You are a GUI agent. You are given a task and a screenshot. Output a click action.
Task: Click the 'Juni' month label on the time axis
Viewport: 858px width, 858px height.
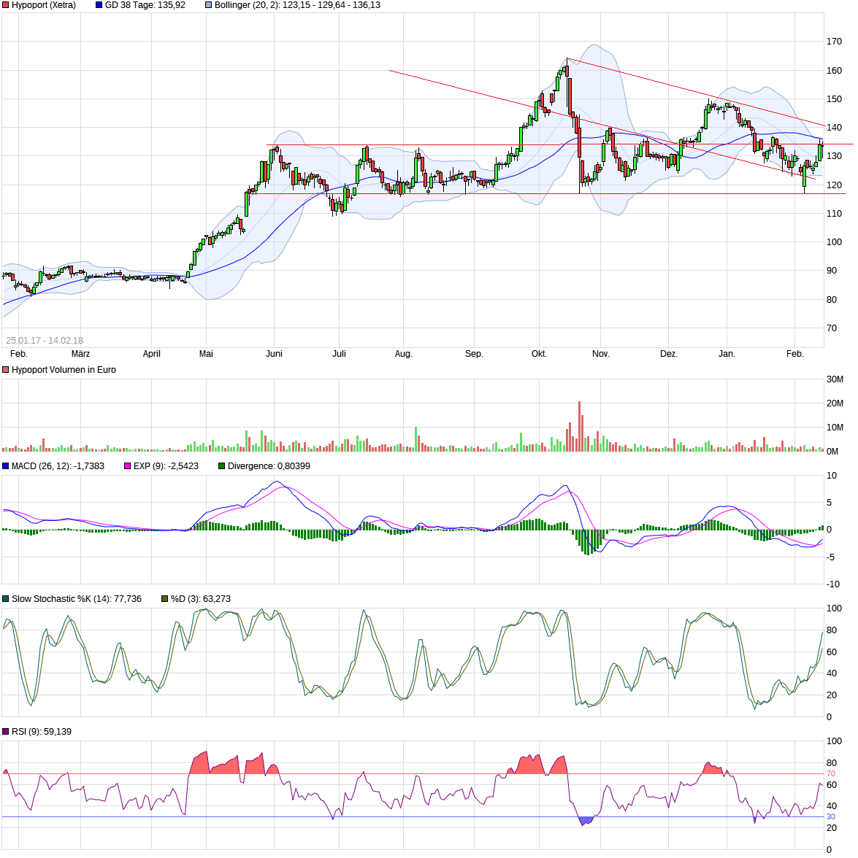coord(274,354)
